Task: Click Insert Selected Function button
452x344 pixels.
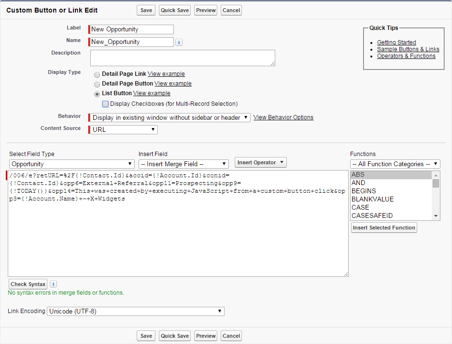Action: (x=384, y=228)
